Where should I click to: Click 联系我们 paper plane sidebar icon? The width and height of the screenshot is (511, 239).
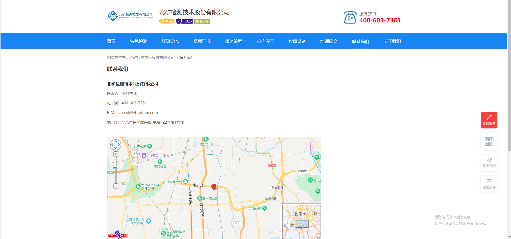[x=489, y=163]
